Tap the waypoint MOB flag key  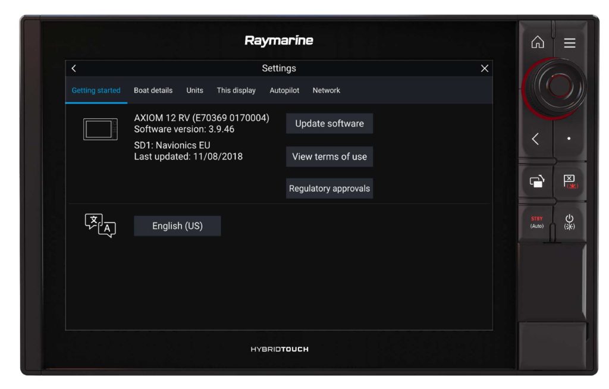(570, 181)
